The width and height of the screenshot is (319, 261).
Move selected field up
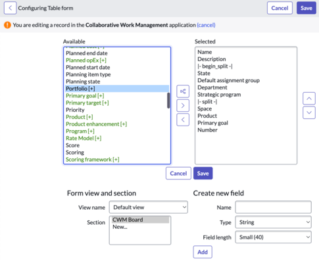309,99
